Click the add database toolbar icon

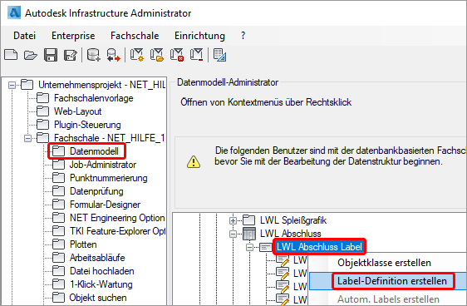94,55
